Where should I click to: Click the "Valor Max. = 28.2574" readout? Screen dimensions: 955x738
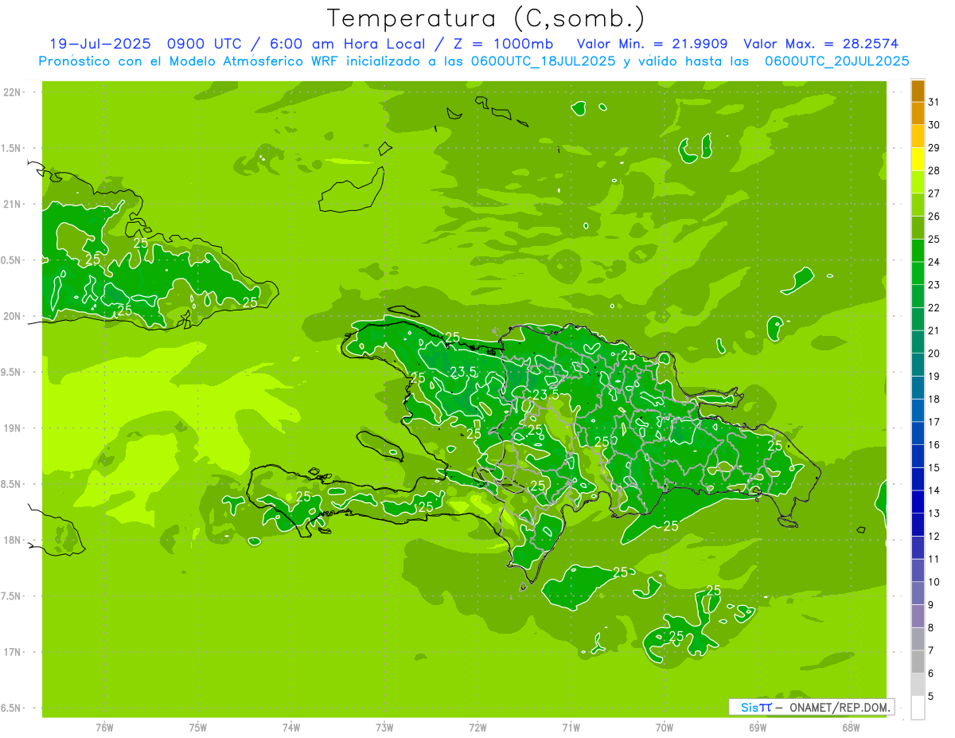click(x=821, y=44)
